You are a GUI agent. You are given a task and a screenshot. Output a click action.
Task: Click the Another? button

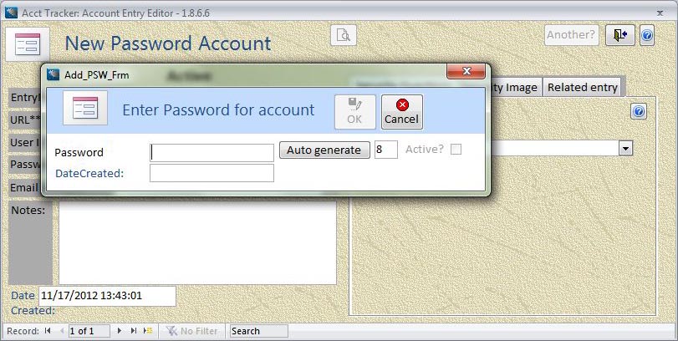[571, 35]
